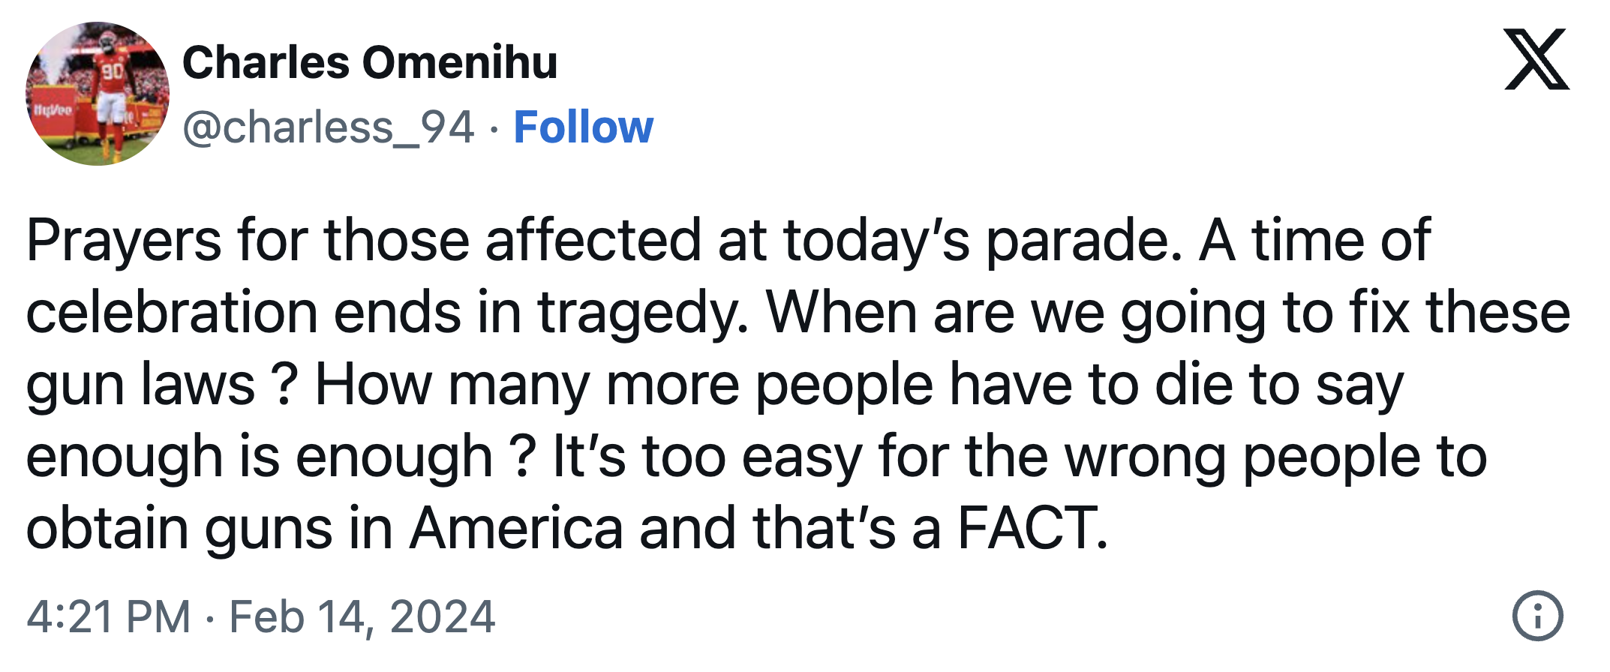Click the X logo icon
This screenshot has height=672, width=1610.
[1536, 60]
